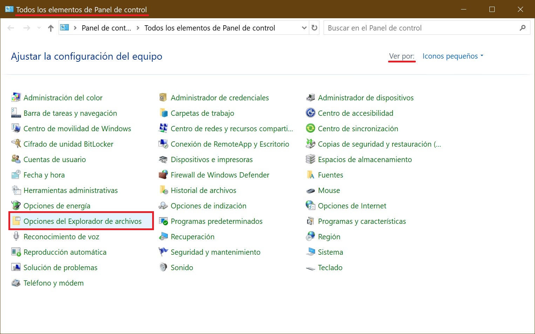The height and width of the screenshot is (334, 535).
Task: Click the refresh button in address bar
Action: click(314, 28)
